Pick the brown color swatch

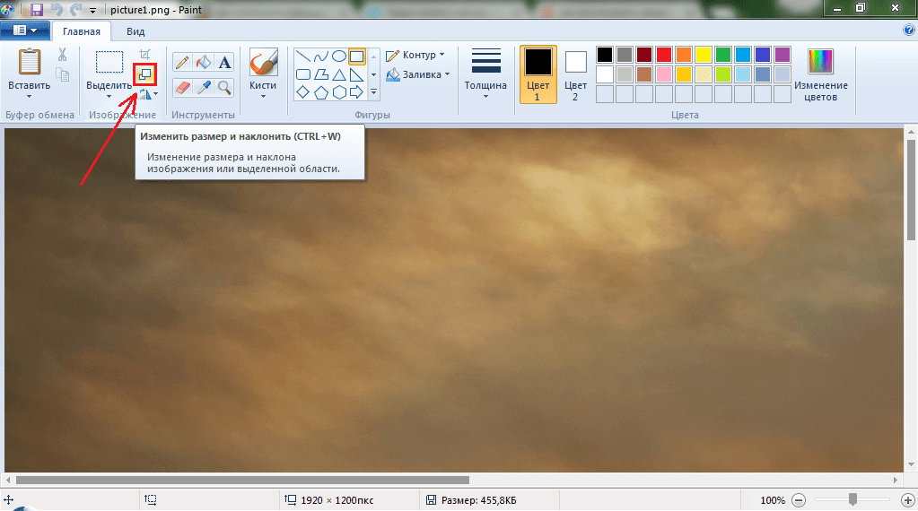tap(644, 74)
